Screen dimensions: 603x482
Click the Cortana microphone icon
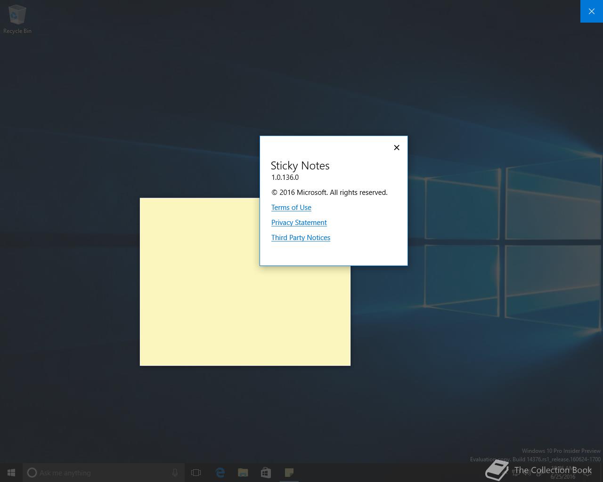click(x=175, y=473)
